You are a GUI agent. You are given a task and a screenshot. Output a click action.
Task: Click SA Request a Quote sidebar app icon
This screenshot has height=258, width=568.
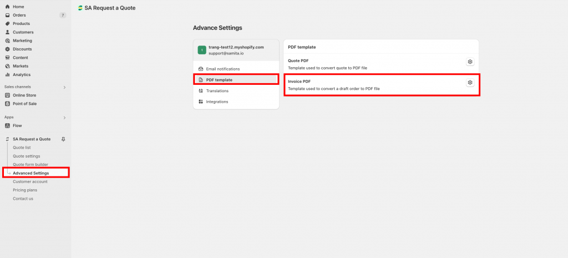[x=7, y=139]
